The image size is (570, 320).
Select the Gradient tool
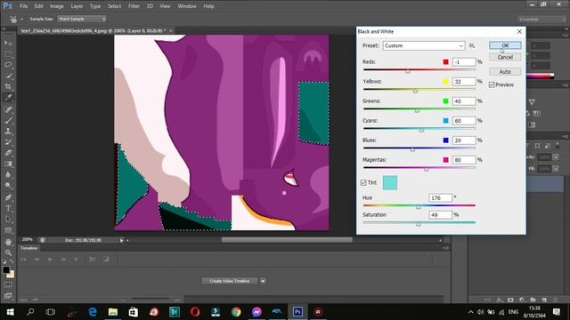pos(8,164)
